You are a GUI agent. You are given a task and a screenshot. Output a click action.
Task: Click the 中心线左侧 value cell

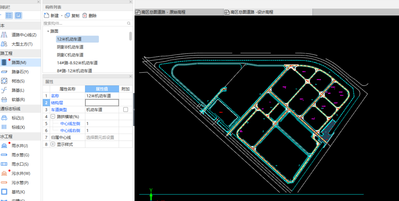coord(102,123)
